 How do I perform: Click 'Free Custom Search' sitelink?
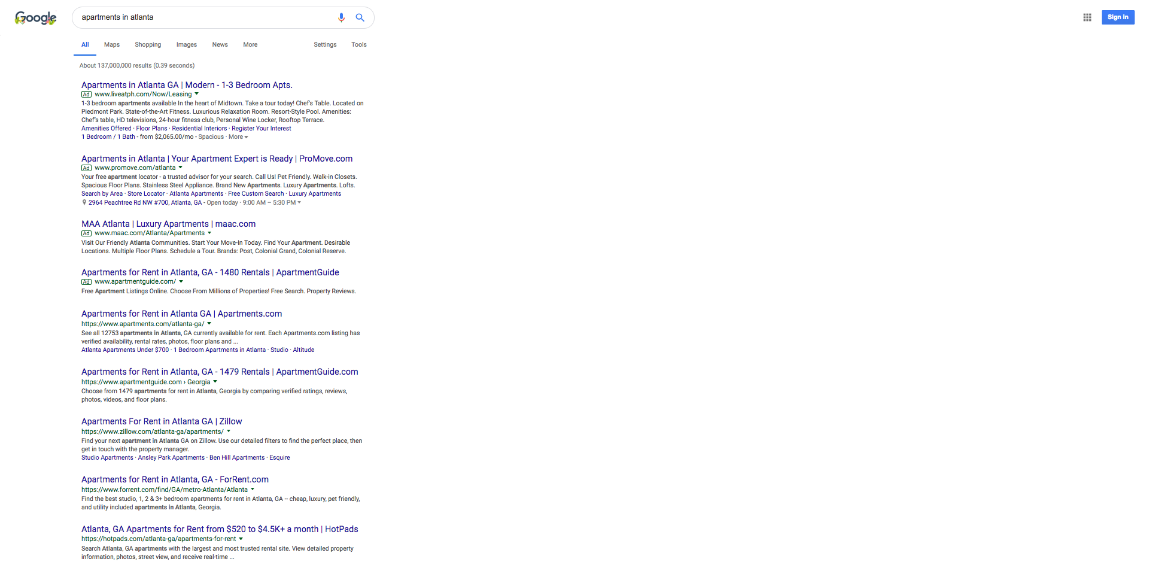256,194
